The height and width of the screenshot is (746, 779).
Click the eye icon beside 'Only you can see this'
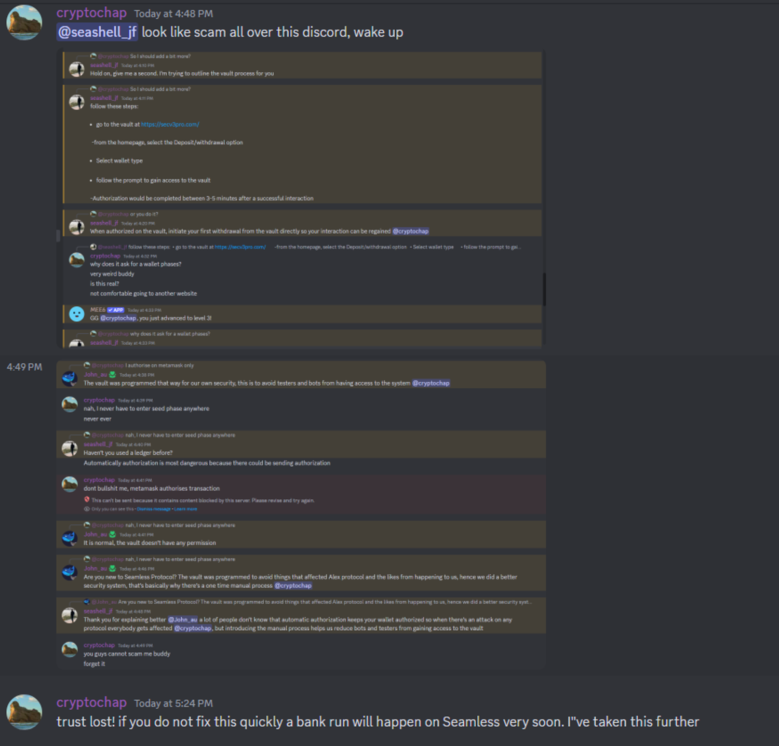(x=87, y=509)
